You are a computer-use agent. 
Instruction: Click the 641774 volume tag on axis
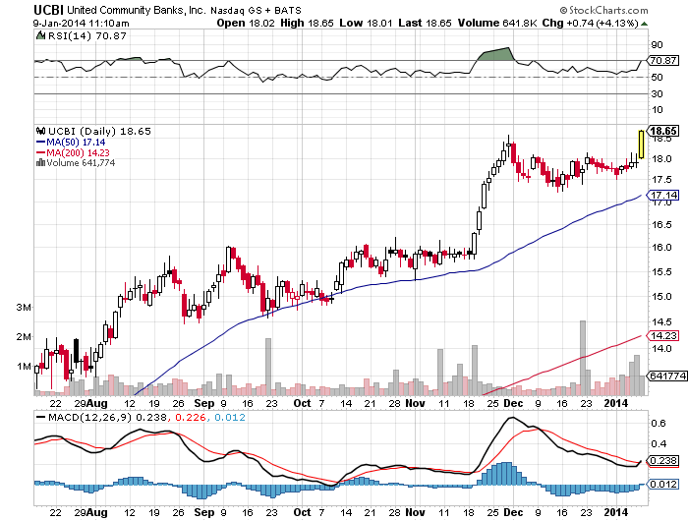pos(667,376)
